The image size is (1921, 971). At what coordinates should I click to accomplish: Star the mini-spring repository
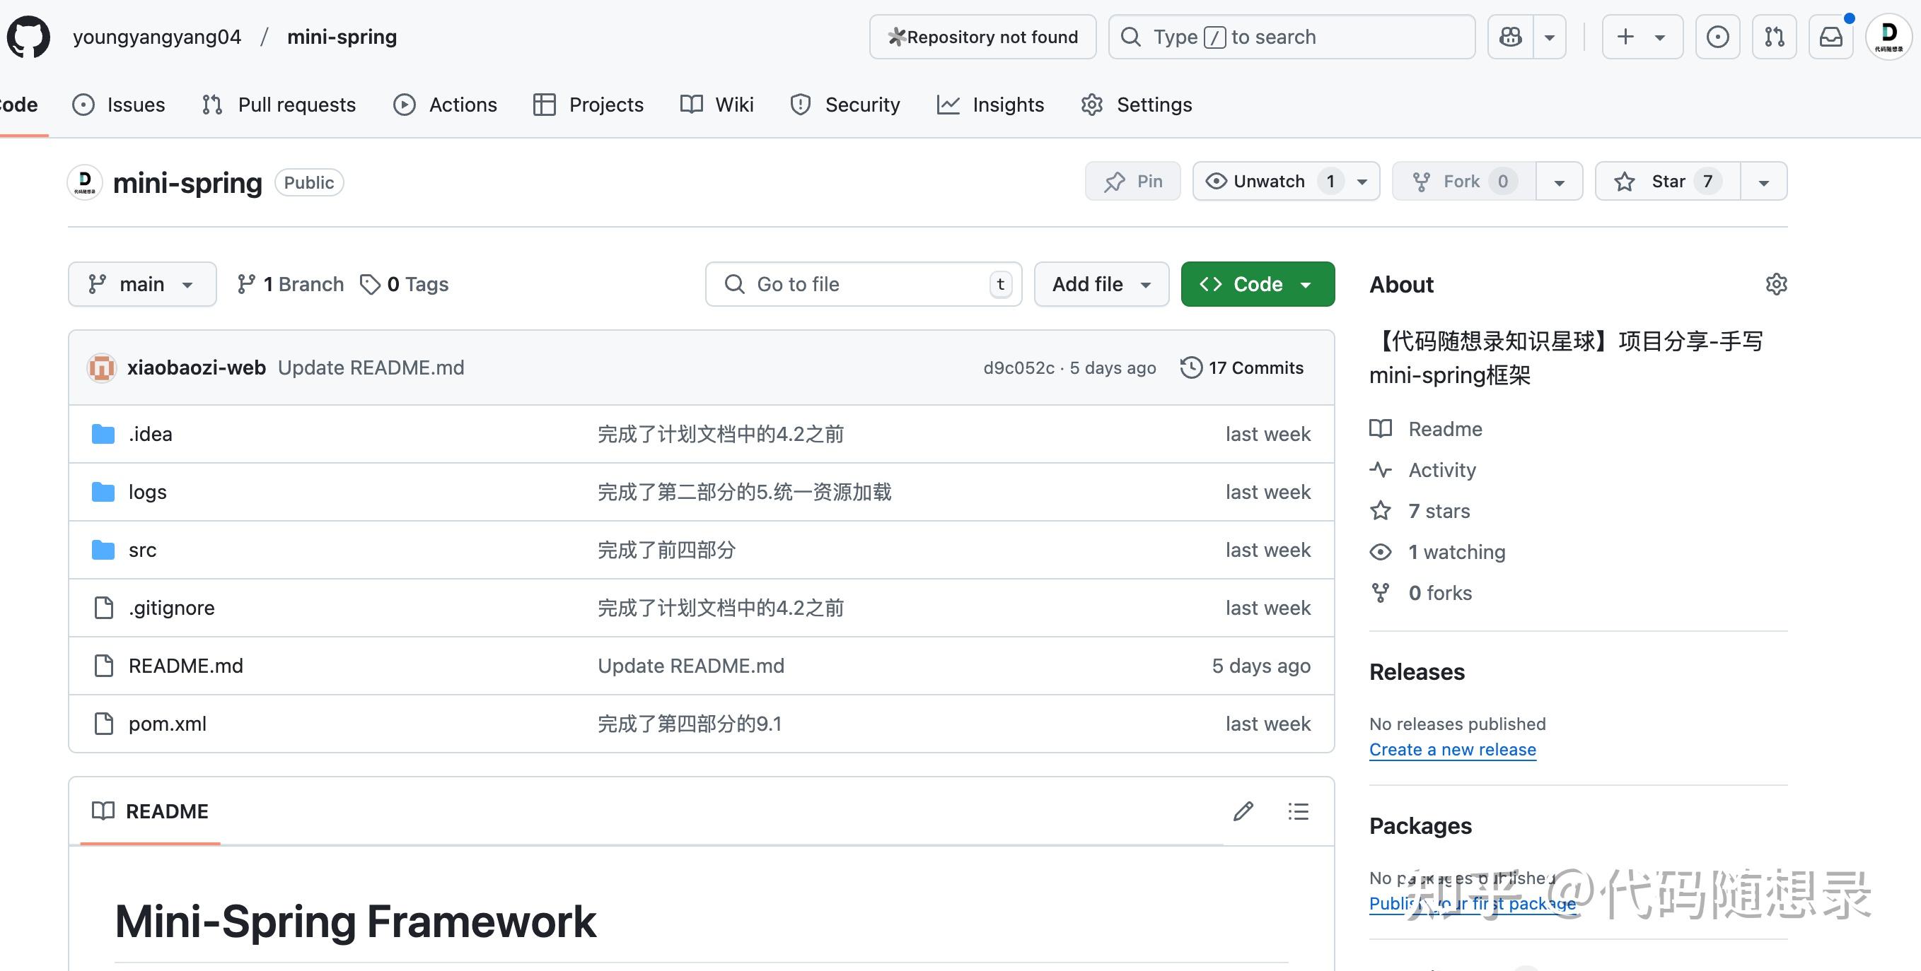tap(1668, 181)
